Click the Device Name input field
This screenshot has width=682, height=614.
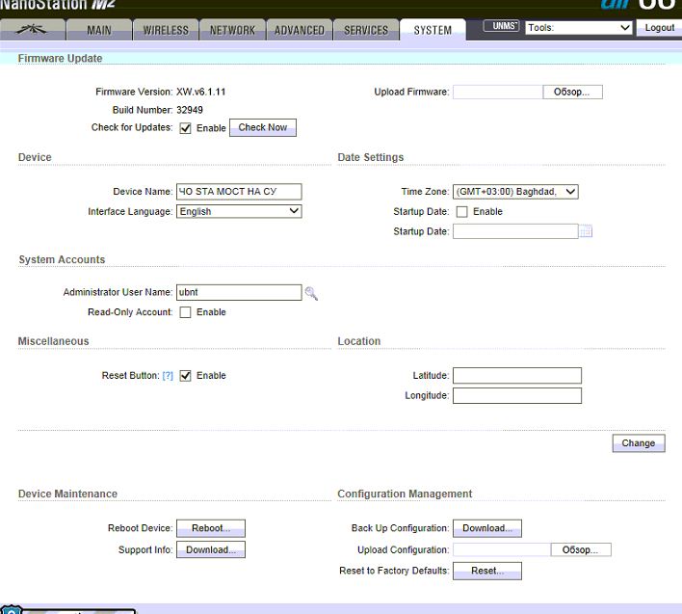click(x=239, y=192)
